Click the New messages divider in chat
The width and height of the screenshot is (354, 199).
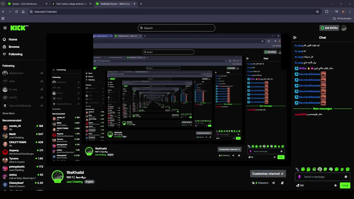tap(322, 109)
